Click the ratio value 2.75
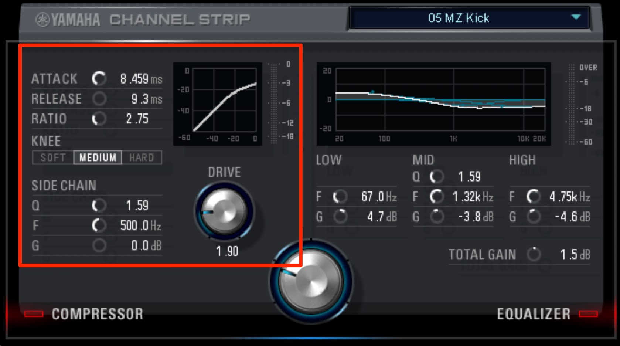The width and height of the screenshot is (620, 346). (137, 119)
